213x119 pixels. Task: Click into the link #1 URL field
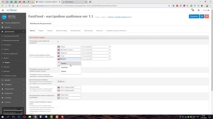[95, 47]
